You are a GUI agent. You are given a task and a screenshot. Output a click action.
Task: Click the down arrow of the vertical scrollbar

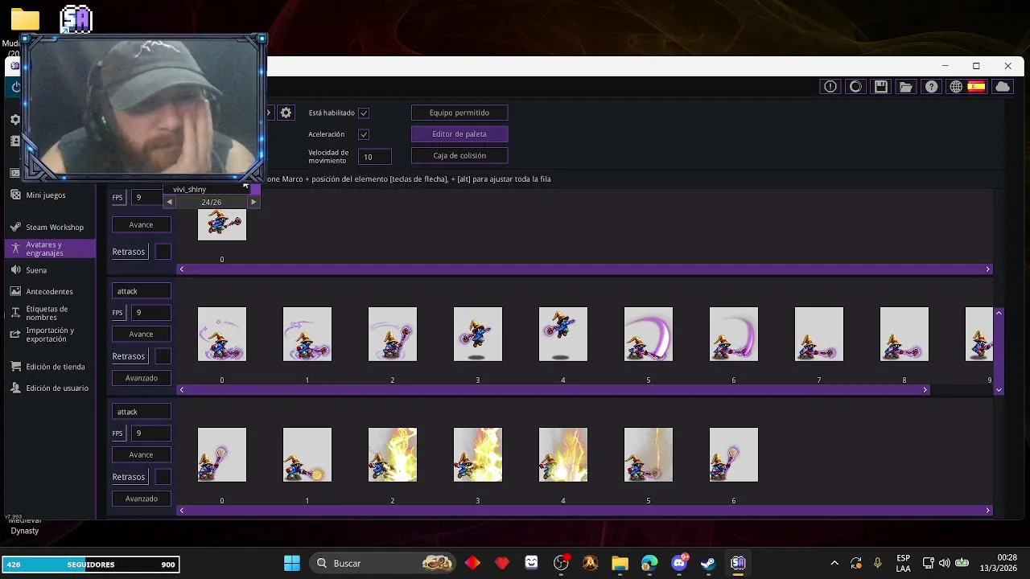[x=999, y=390]
